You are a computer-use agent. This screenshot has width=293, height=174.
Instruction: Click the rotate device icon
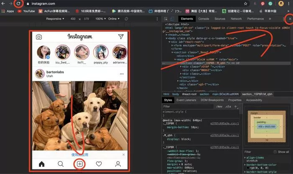pos(126,19)
